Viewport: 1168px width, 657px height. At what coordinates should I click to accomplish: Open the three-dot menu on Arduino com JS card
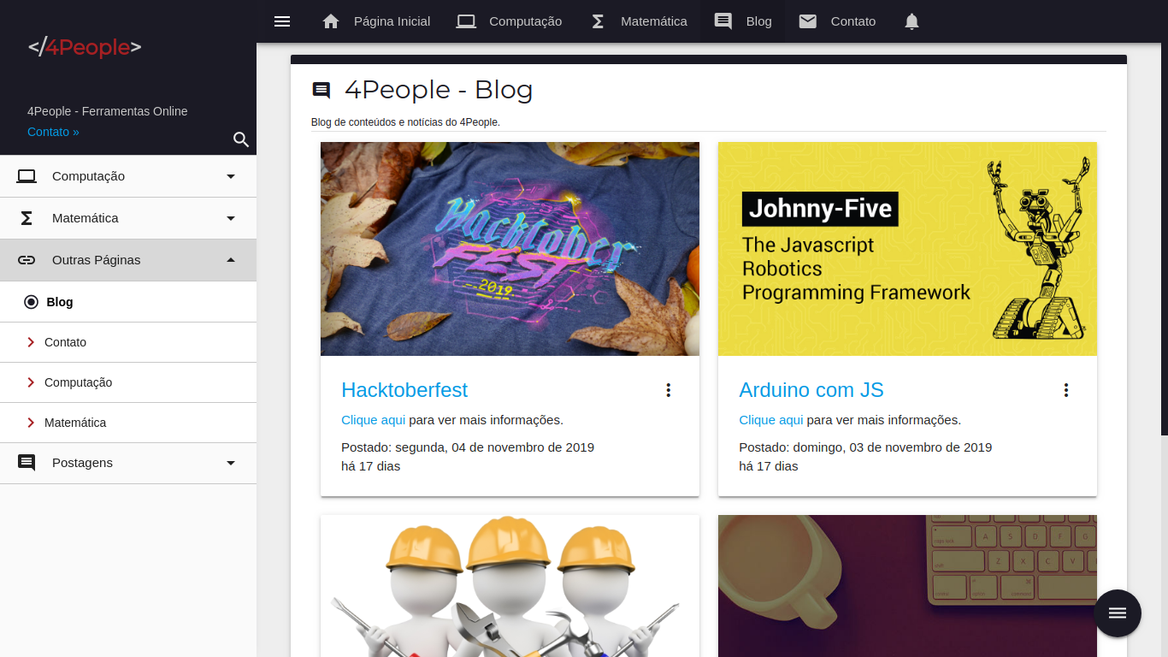point(1066,390)
